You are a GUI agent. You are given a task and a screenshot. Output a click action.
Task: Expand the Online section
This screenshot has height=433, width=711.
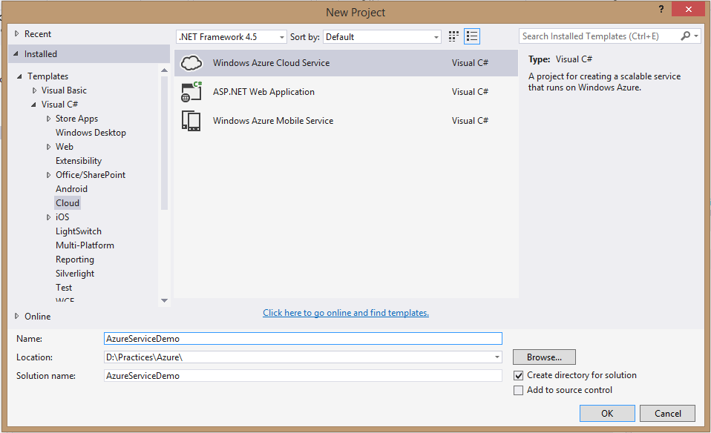17,316
